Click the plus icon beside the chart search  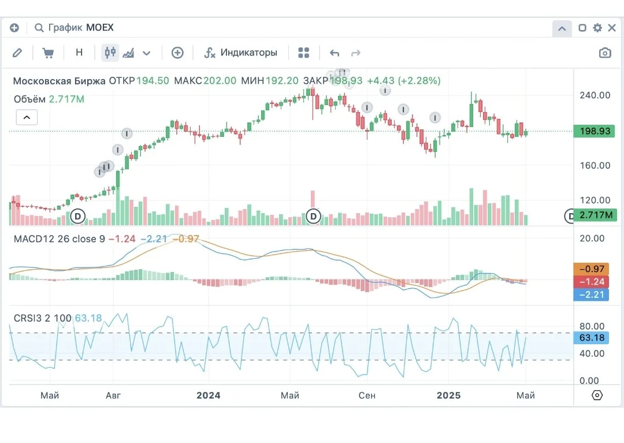14,28
